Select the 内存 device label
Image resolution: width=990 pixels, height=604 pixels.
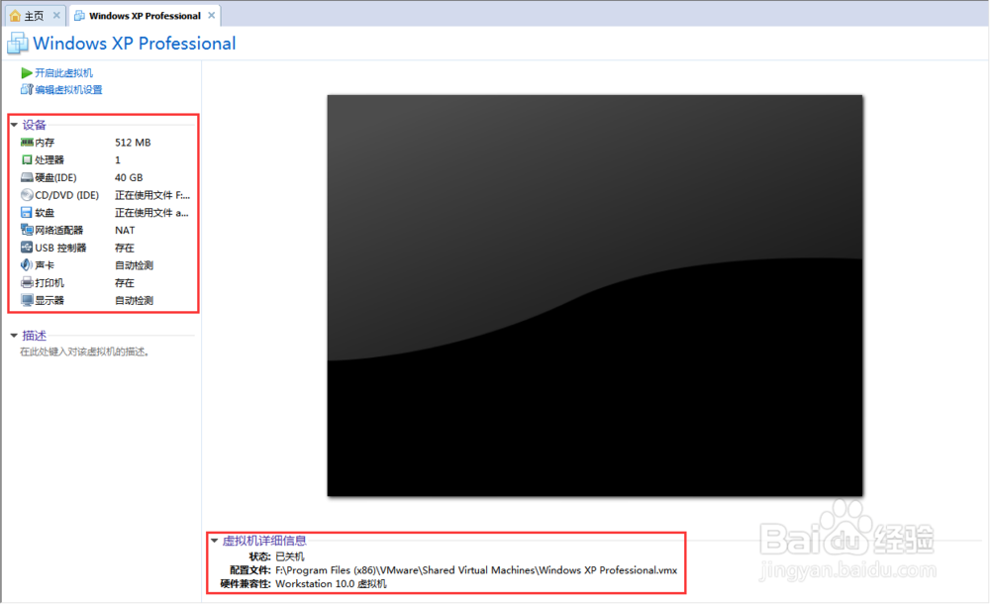point(45,143)
